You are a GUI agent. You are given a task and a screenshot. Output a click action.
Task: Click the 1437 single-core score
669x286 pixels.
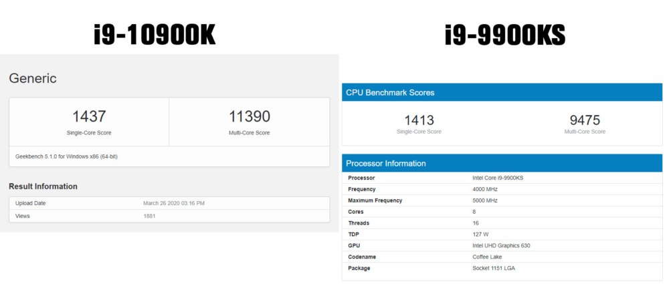pyautogui.click(x=89, y=116)
